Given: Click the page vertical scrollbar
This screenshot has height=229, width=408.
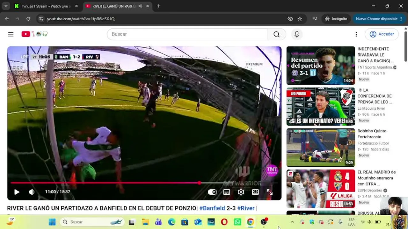Looking at the screenshot, I should [405, 46].
